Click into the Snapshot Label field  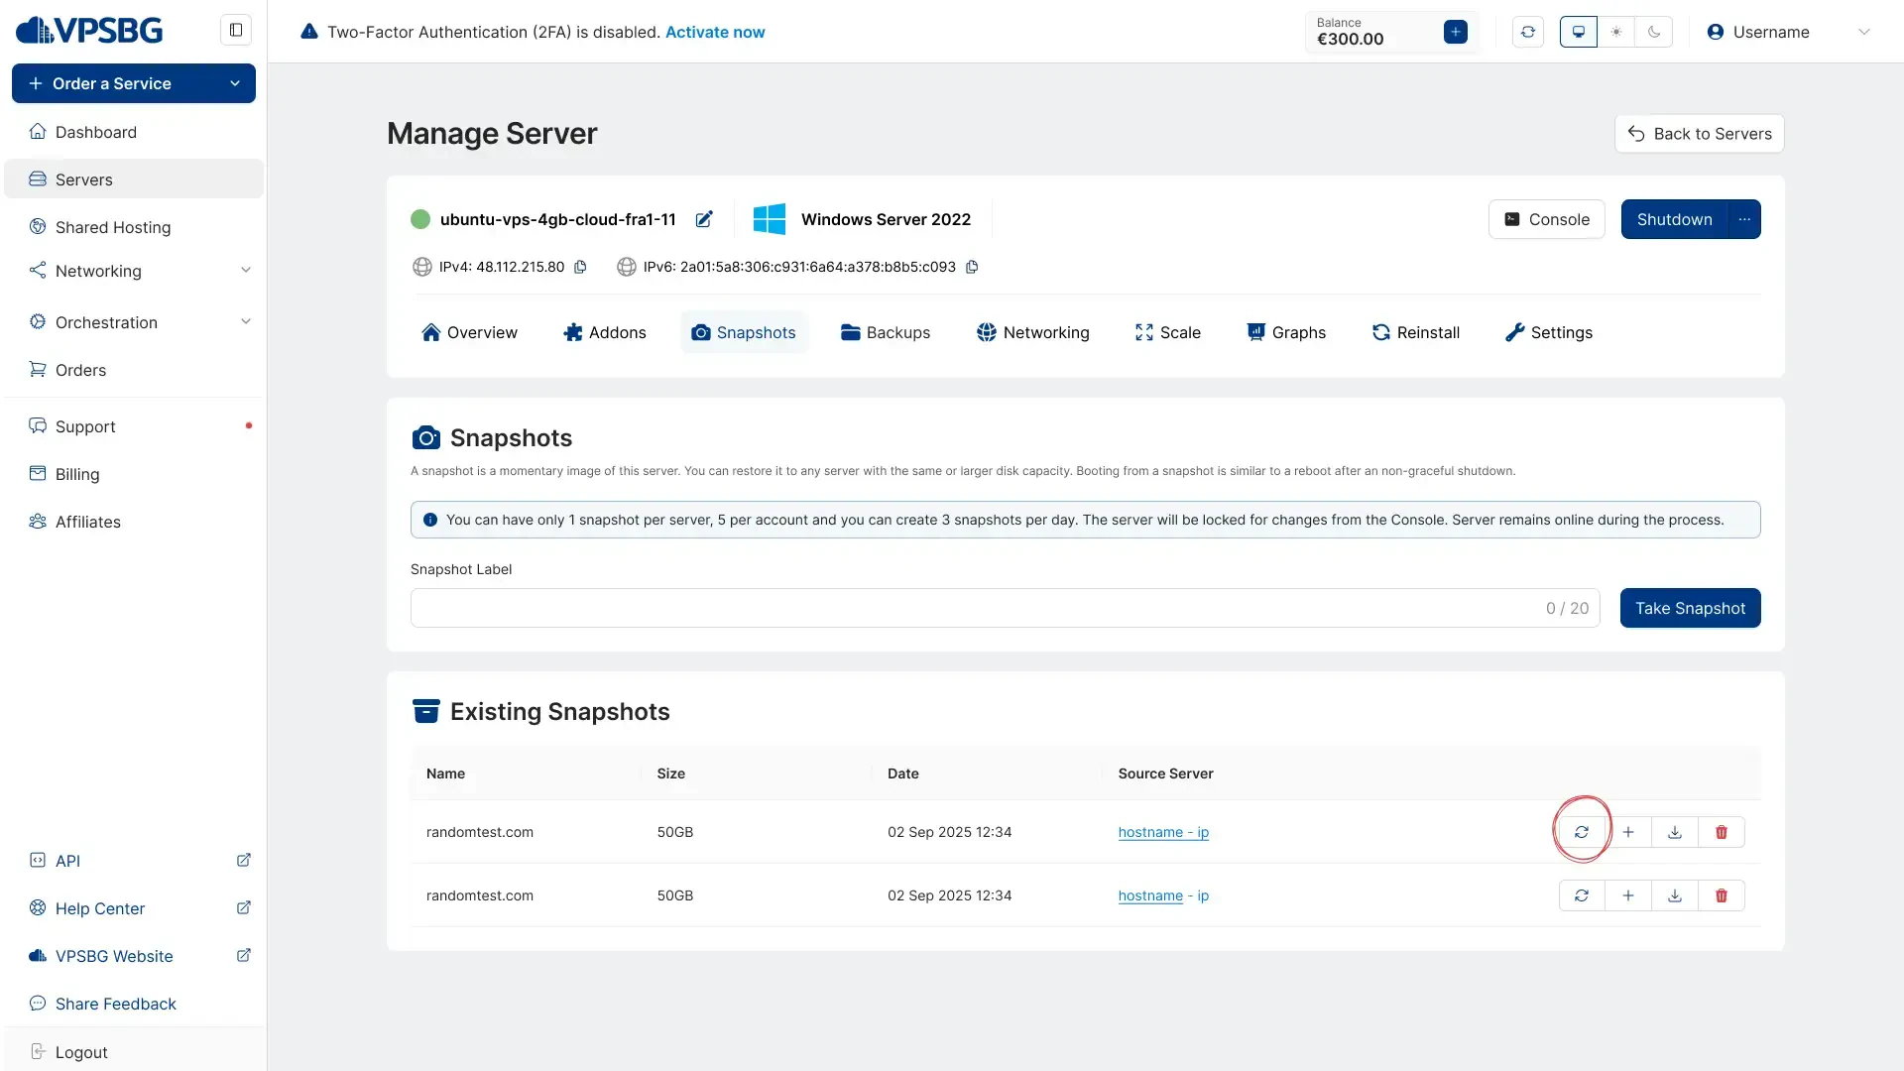pyautogui.click(x=972, y=608)
